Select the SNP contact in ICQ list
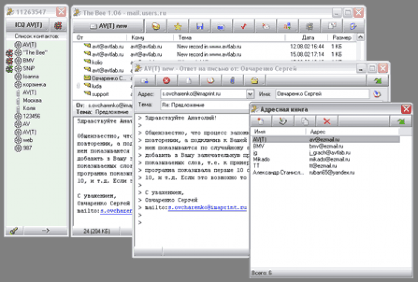Screen dimensions: 418x282 pos(29,68)
